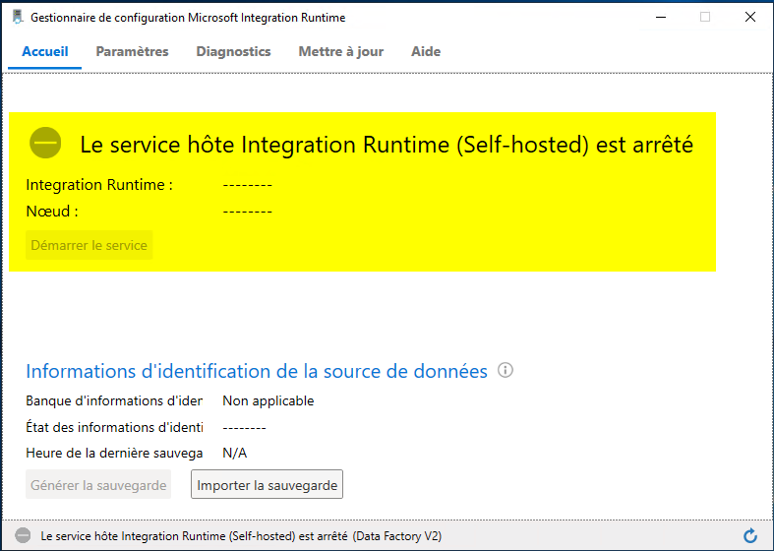Click the gray stopped icon in status bar
774x551 pixels.
point(23,535)
